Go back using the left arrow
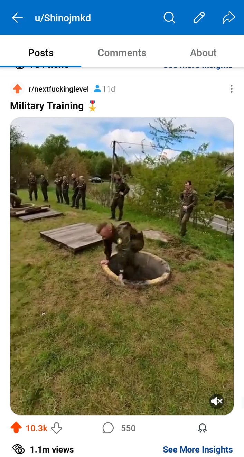The width and height of the screenshot is (244, 457). pos(17,18)
